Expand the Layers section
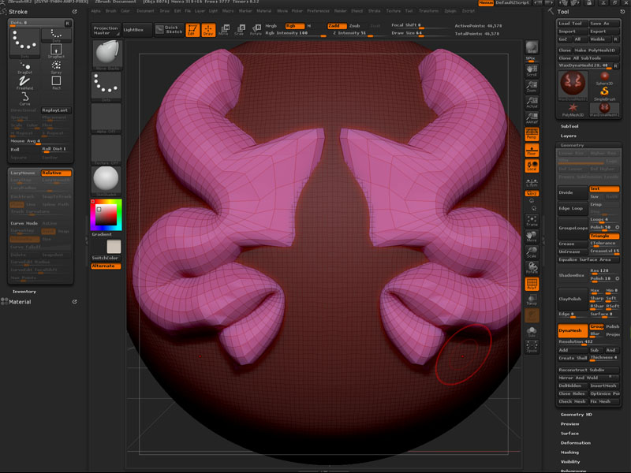 pyautogui.click(x=568, y=136)
